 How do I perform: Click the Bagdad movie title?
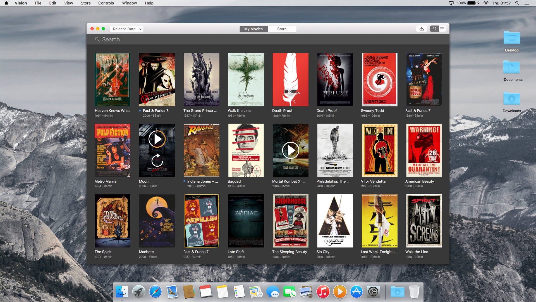click(x=234, y=181)
